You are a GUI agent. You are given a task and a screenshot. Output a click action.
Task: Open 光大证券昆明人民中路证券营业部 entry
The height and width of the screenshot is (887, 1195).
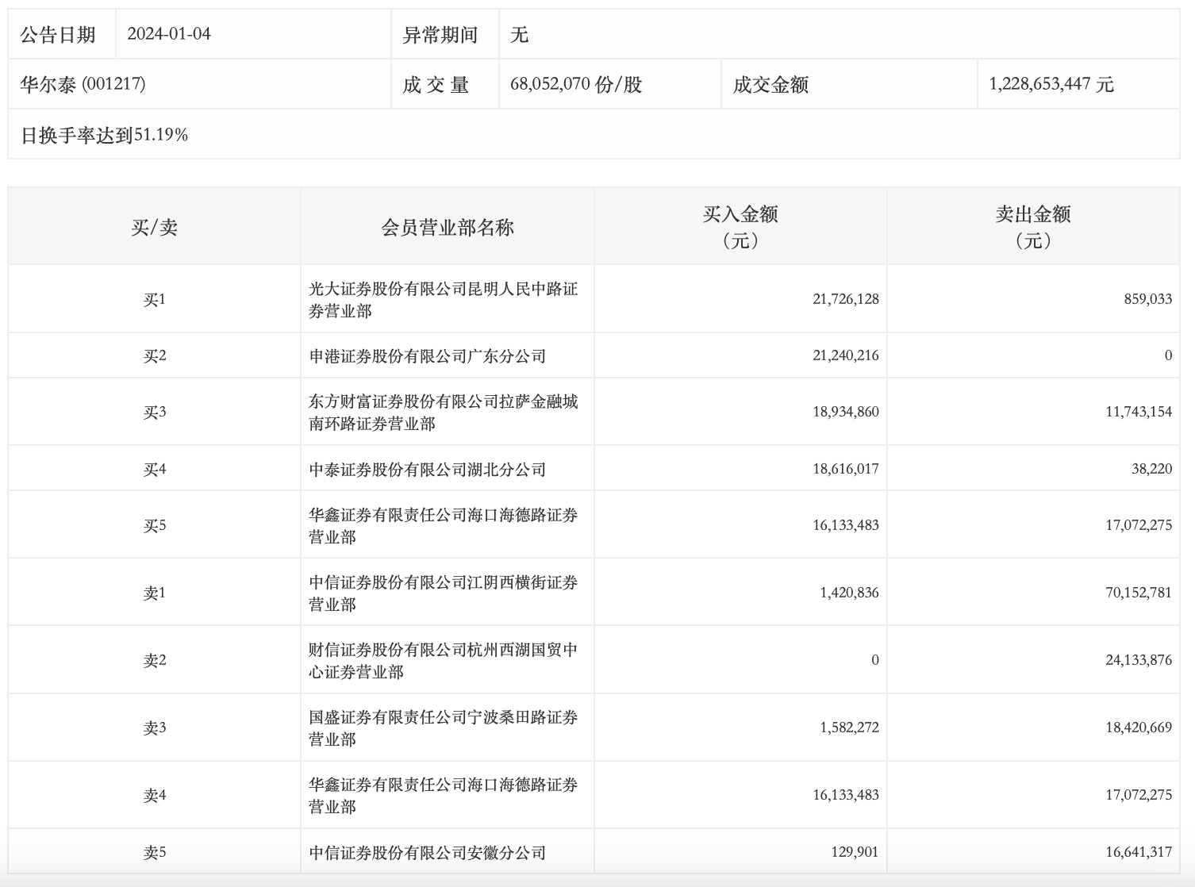tap(443, 300)
